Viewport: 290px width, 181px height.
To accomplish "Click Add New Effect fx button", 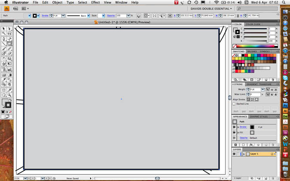I will (251, 145).
